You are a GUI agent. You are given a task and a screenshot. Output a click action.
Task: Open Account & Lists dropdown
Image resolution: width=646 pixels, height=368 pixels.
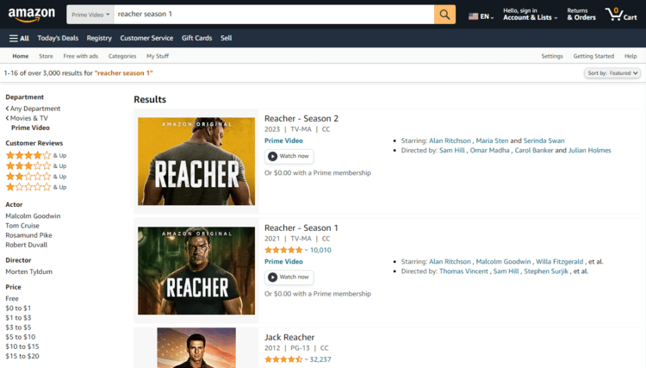pos(530,15)
